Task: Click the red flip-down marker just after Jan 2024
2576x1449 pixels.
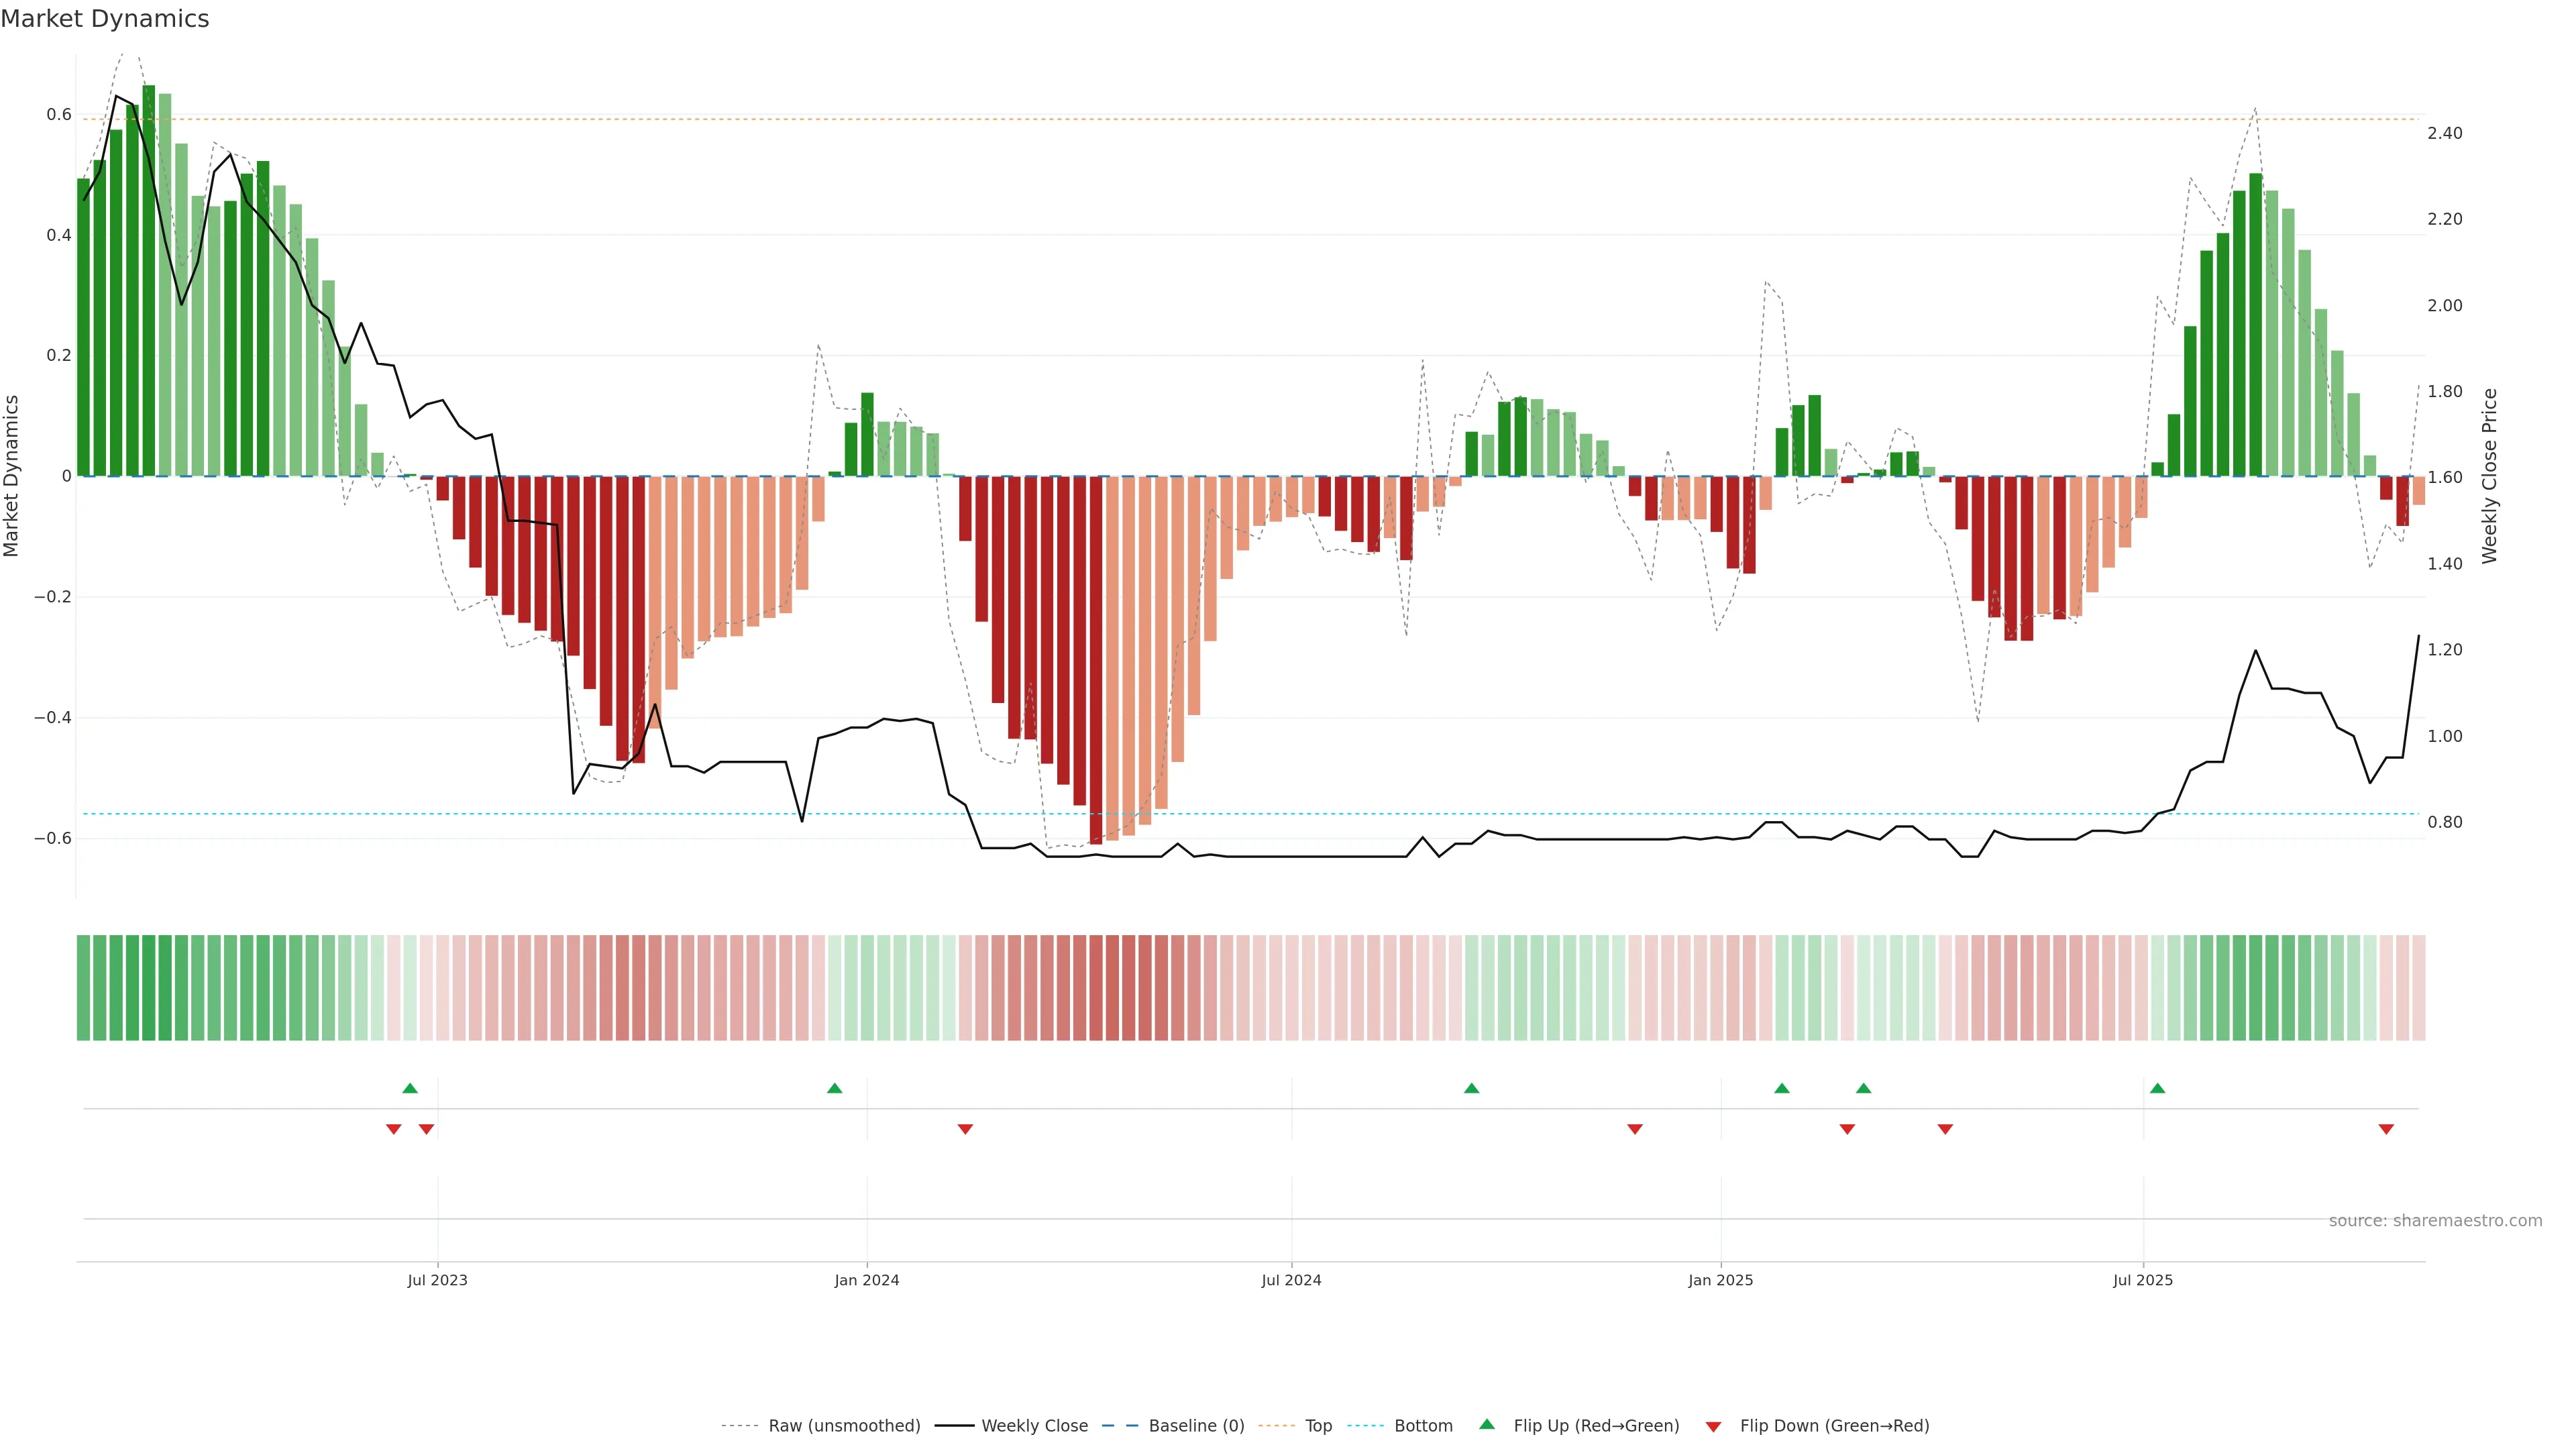Action: tap(965, 1129)
